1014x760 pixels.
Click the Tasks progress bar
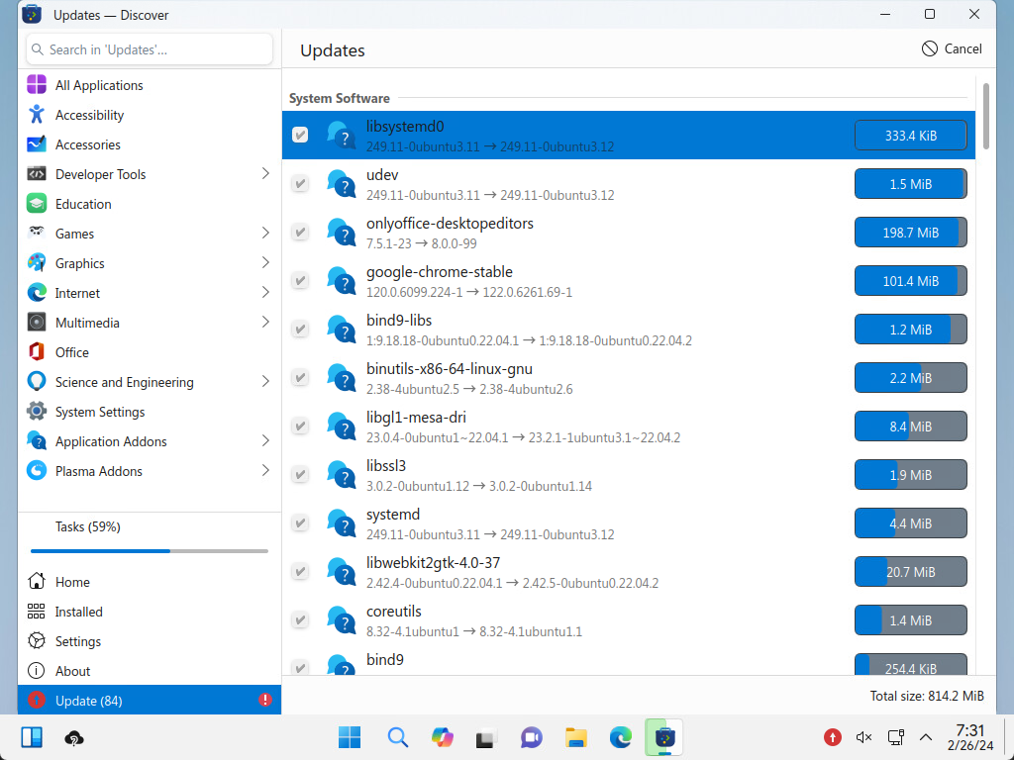point(149,550)
